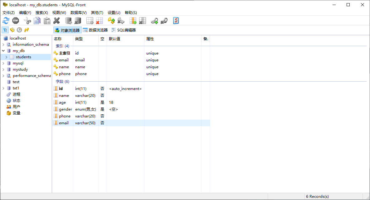Click the add foreign key icon
This screenshot has width=370, height=200.
pyautogui.click(x=154, y=21)
